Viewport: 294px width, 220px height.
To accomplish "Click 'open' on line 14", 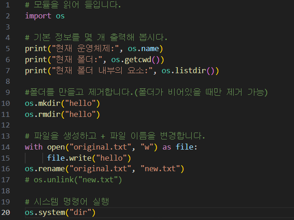I will pyautogui.click(x=56, y=147).
